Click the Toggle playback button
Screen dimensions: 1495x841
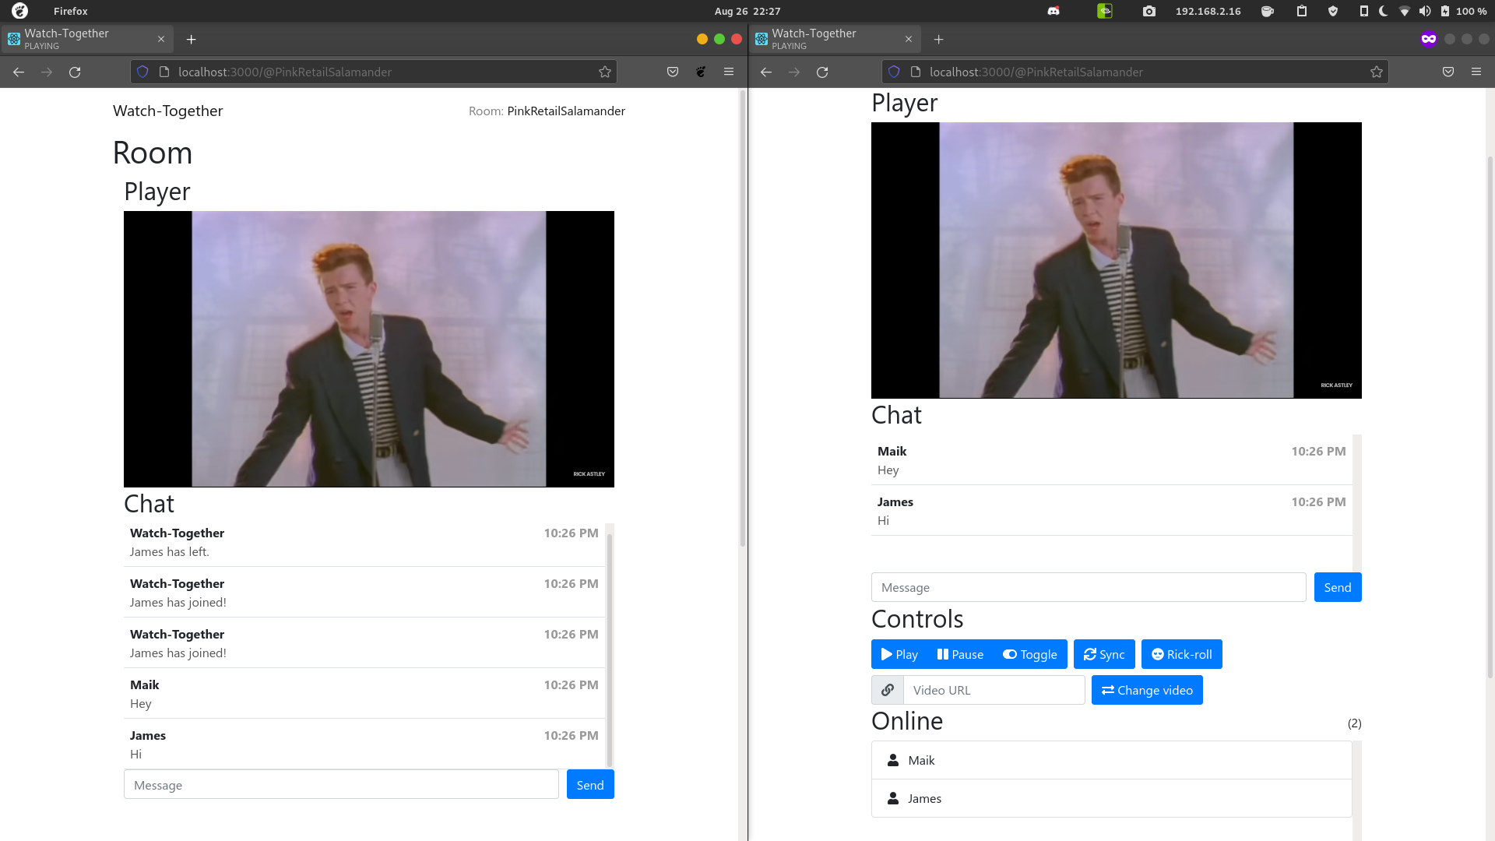(x=1030, y=654)
